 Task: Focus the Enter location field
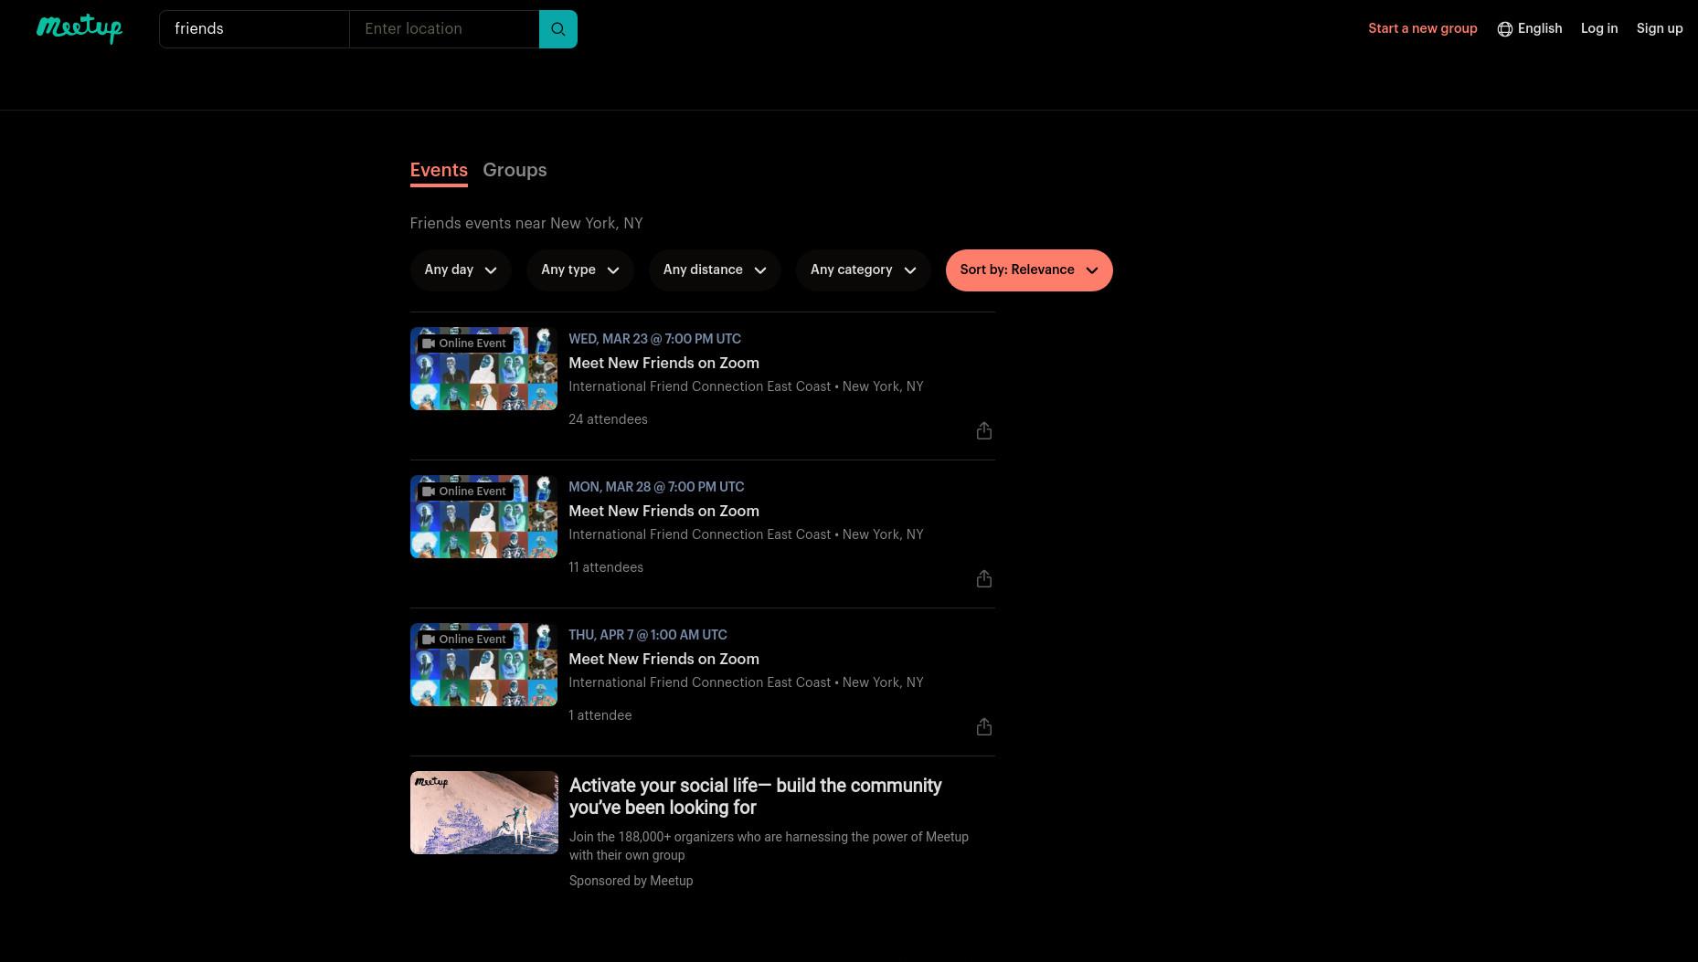(x=444, y=29)
